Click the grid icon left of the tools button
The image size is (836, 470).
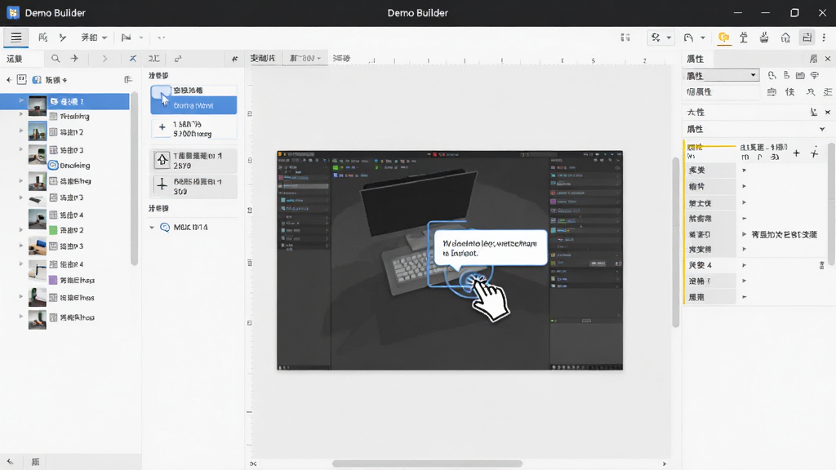point(625,38)
